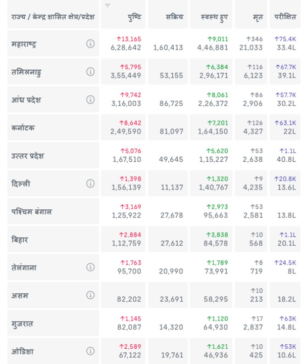Screen dimensions: 303x364
Task: Click the info icon beside महाराष्ट्र
Action: tap(90, 43)
